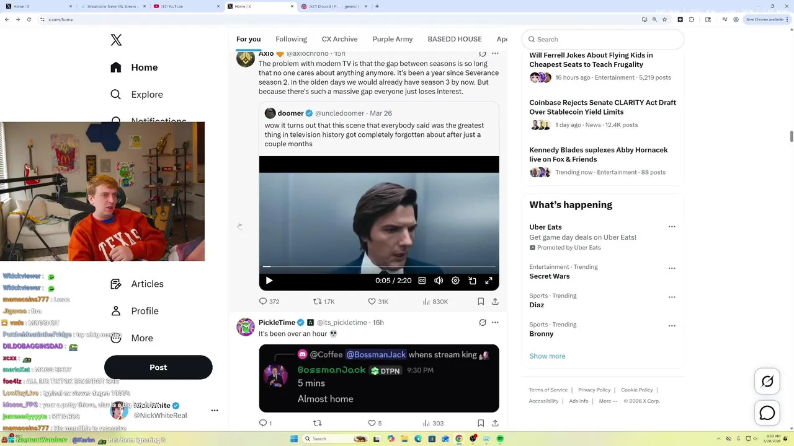Like Axio's post (31K)
The image size is (794, 446).
click(x=378, y=302)
